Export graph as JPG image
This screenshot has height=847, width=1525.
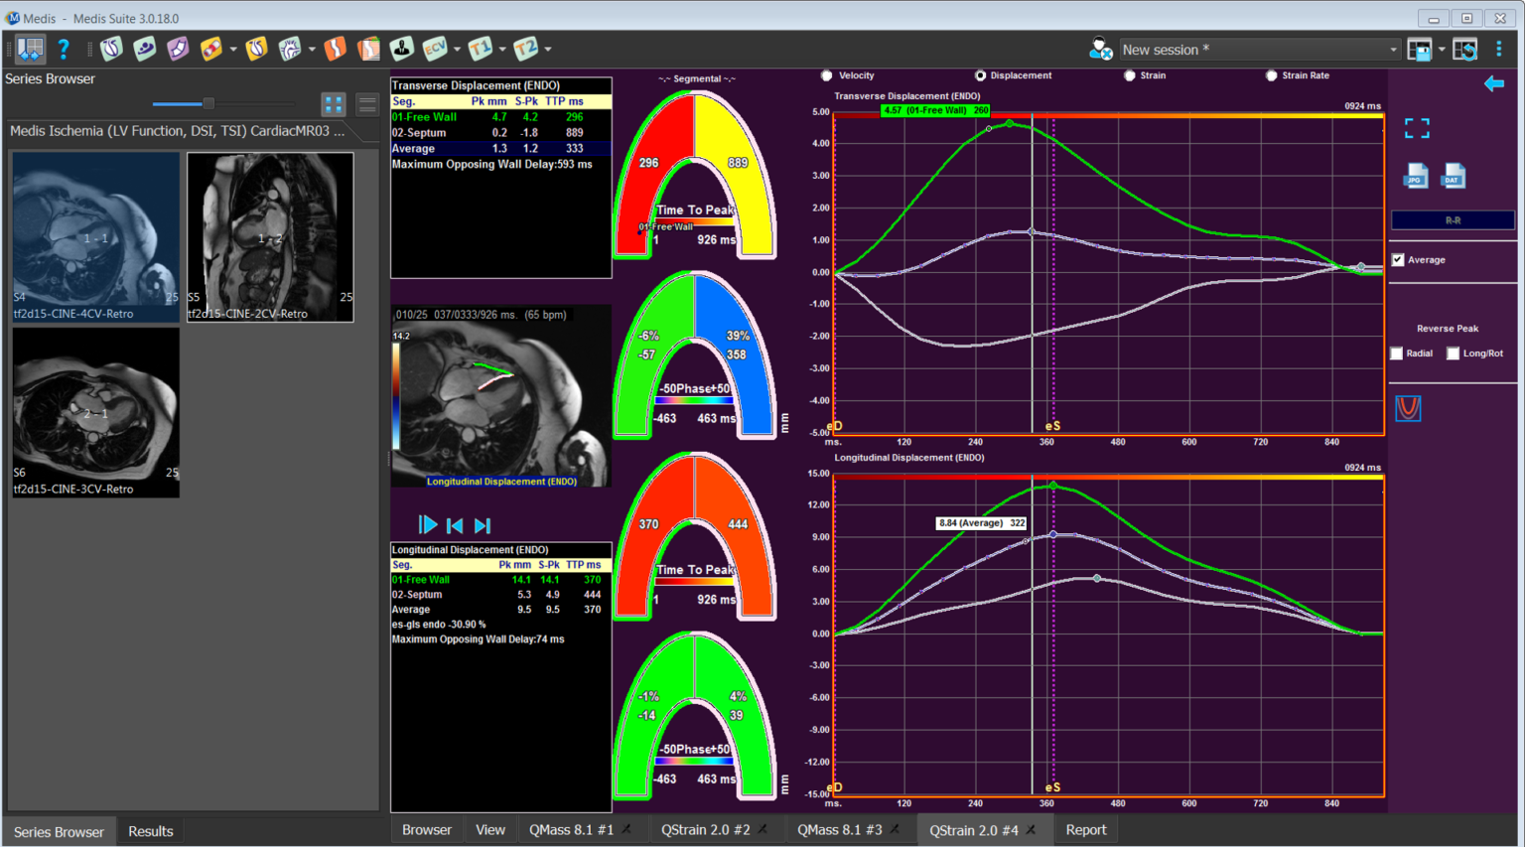(1416, 176)
